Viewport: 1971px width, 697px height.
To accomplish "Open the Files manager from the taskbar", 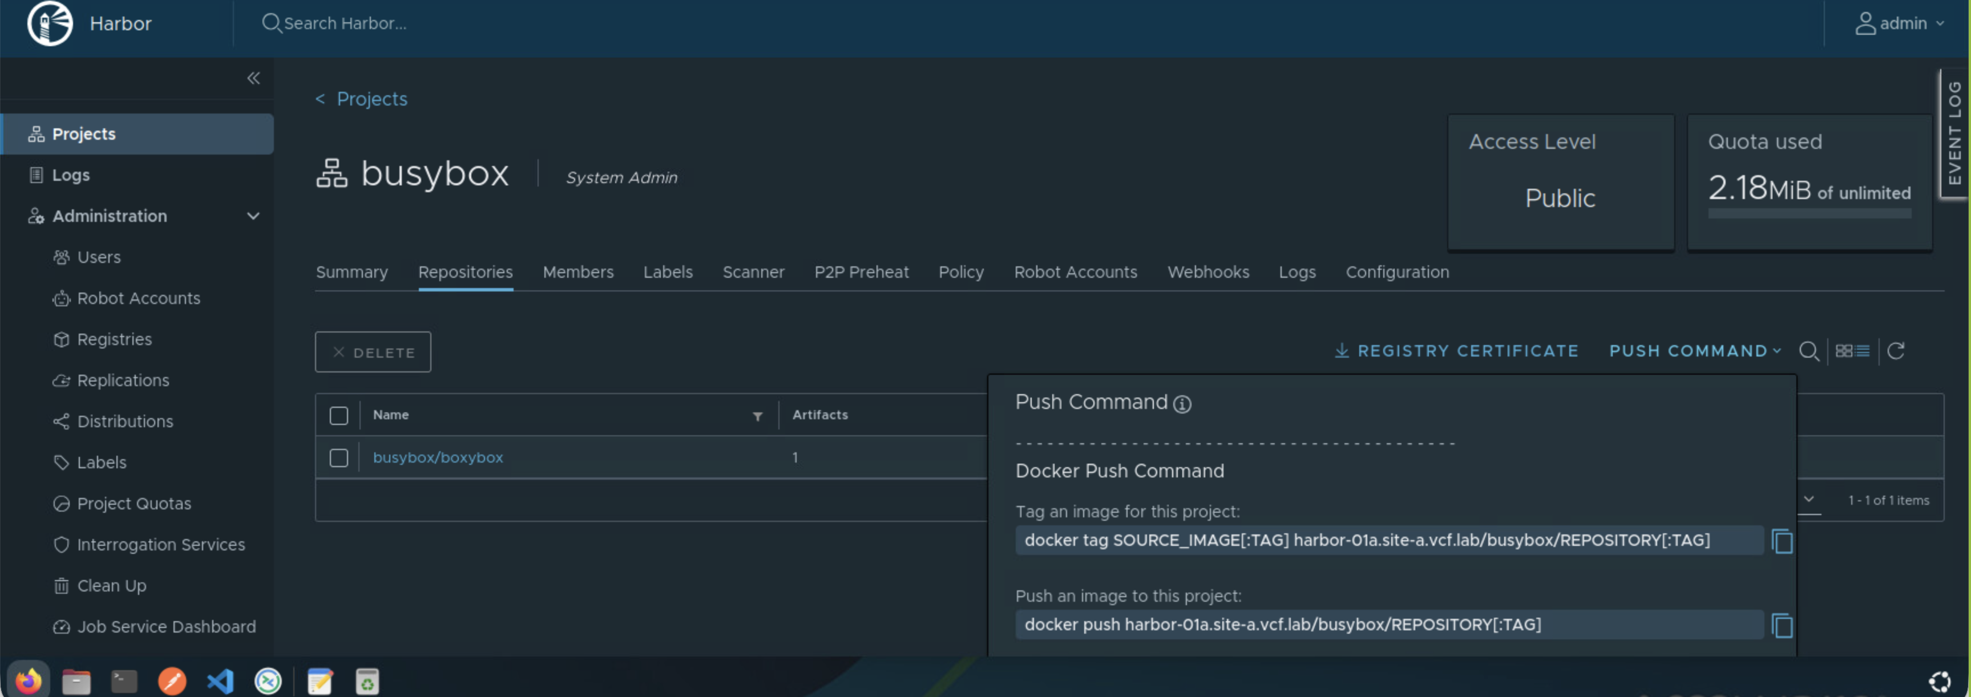I will click(x=76, y=681).
